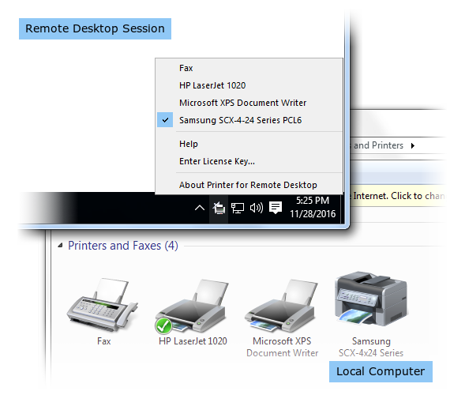This screenshot has width=450, height=395.
Task: Click the Samsung SCX-4x24 Series label
Action: [371, 347]
